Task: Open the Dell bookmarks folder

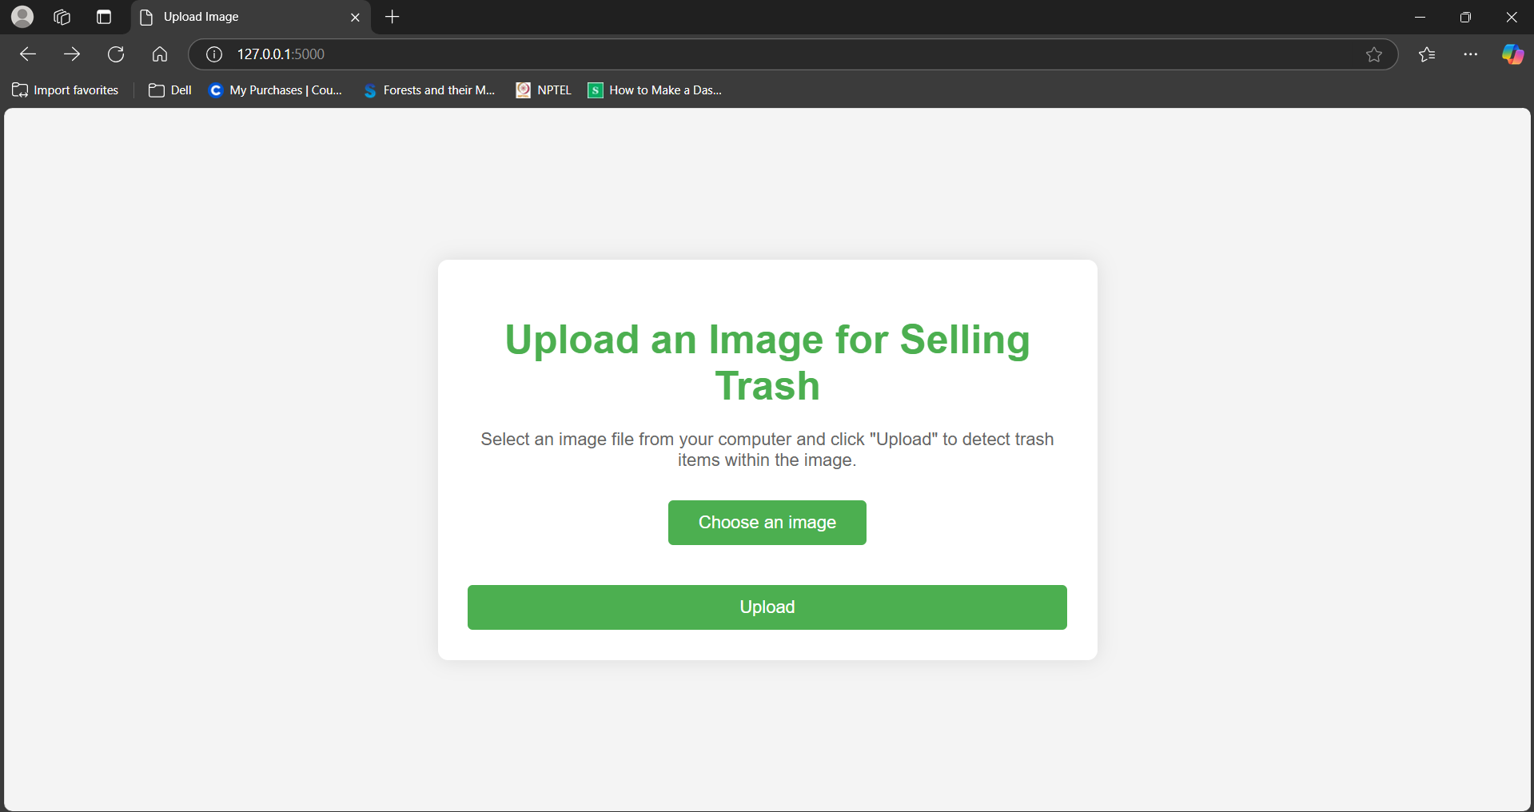Action: (170, 90)
